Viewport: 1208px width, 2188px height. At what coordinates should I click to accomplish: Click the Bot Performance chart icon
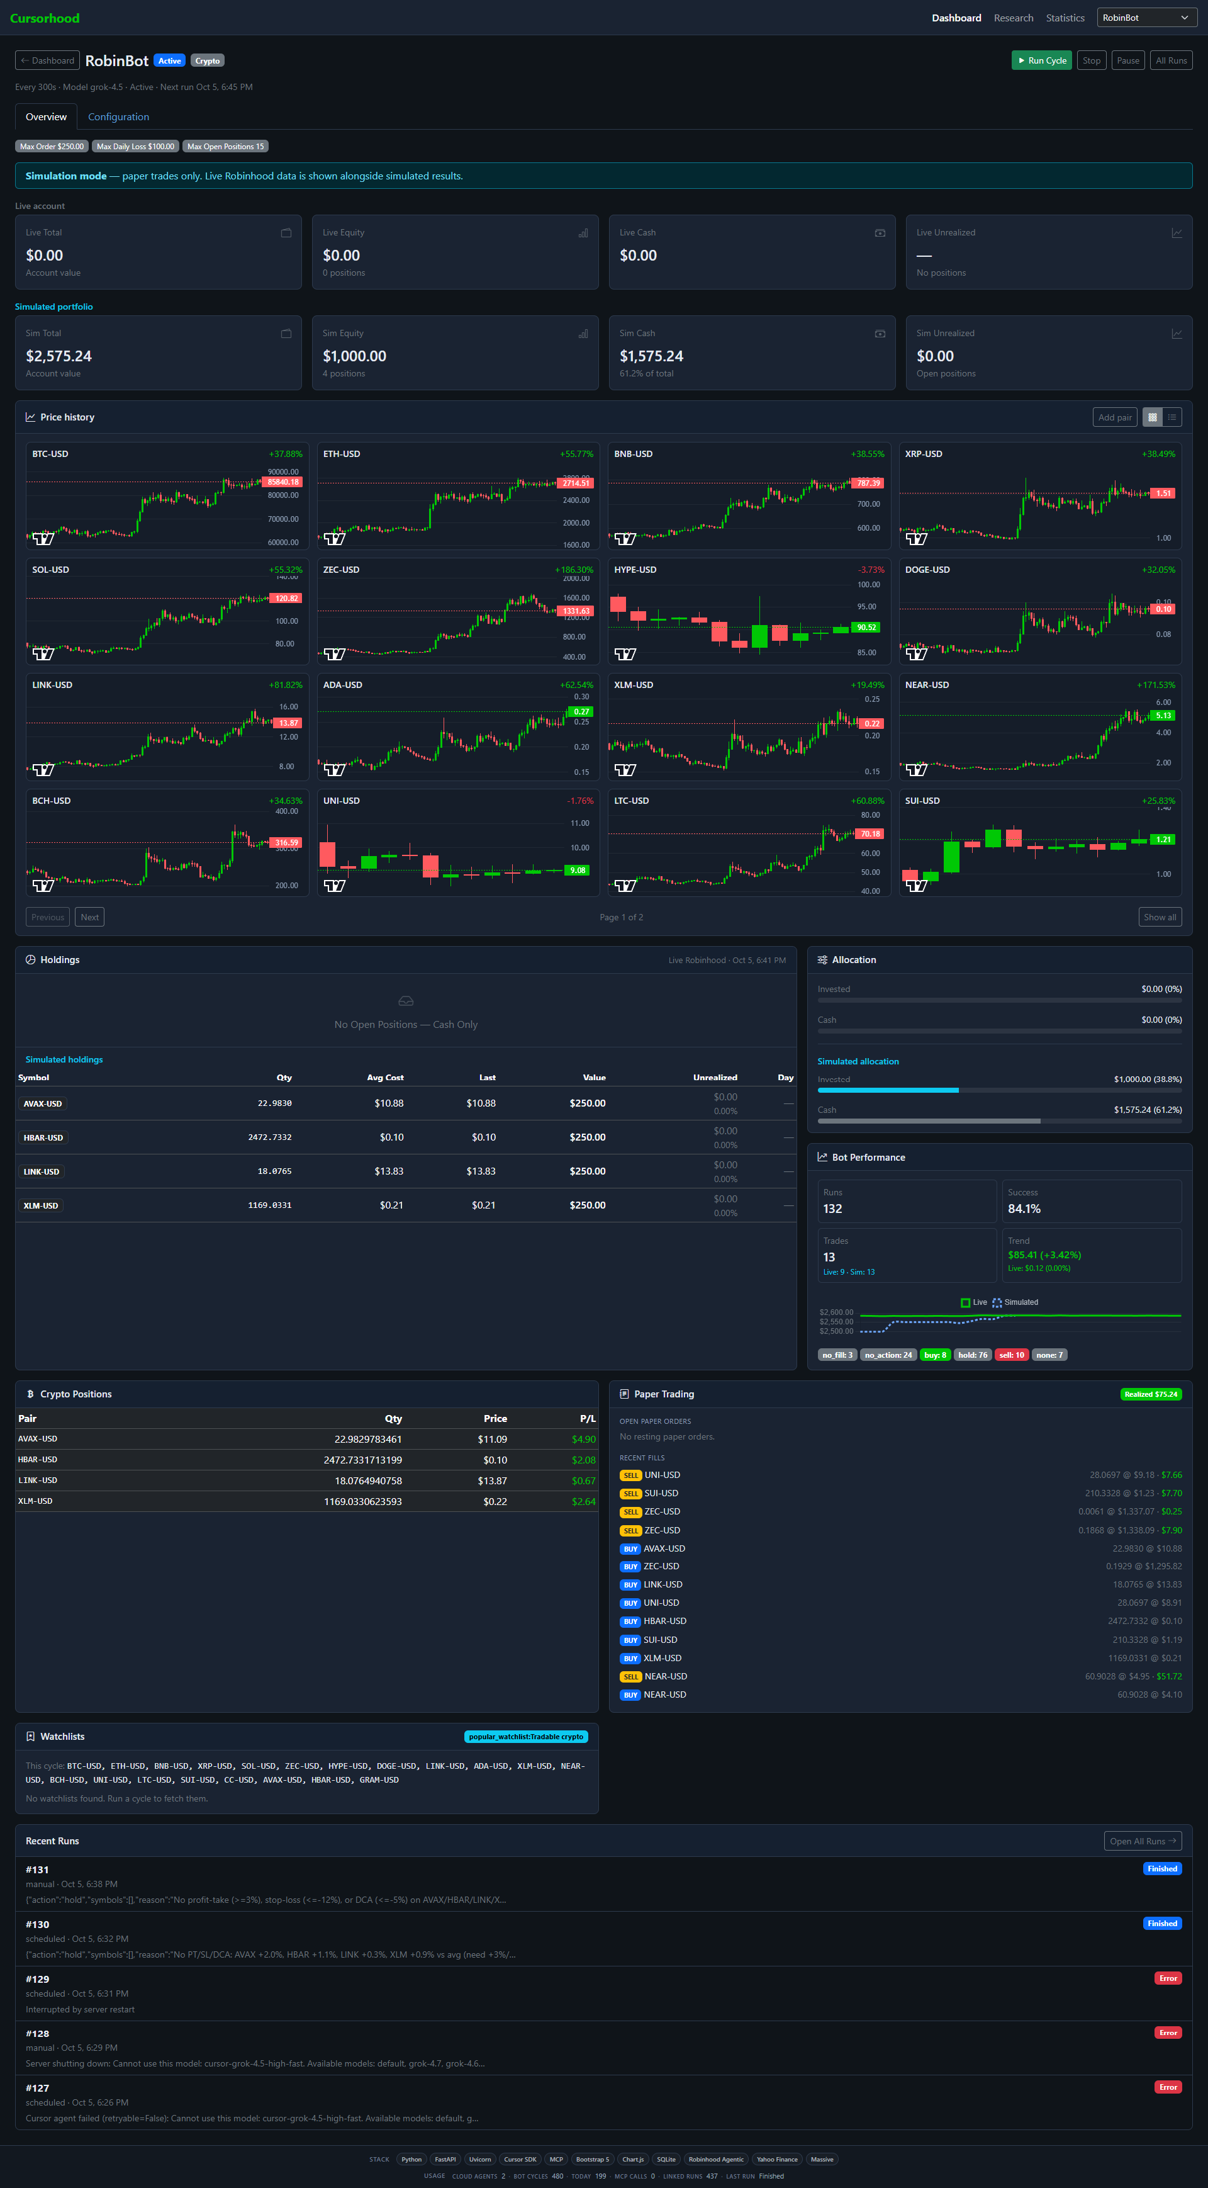[822, 1157]
